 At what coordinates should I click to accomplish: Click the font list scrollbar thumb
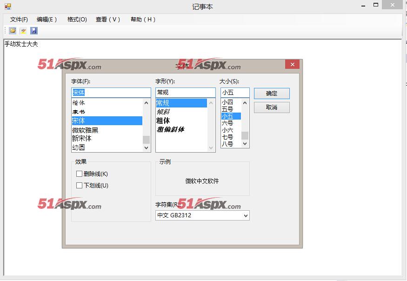[147, 140]
